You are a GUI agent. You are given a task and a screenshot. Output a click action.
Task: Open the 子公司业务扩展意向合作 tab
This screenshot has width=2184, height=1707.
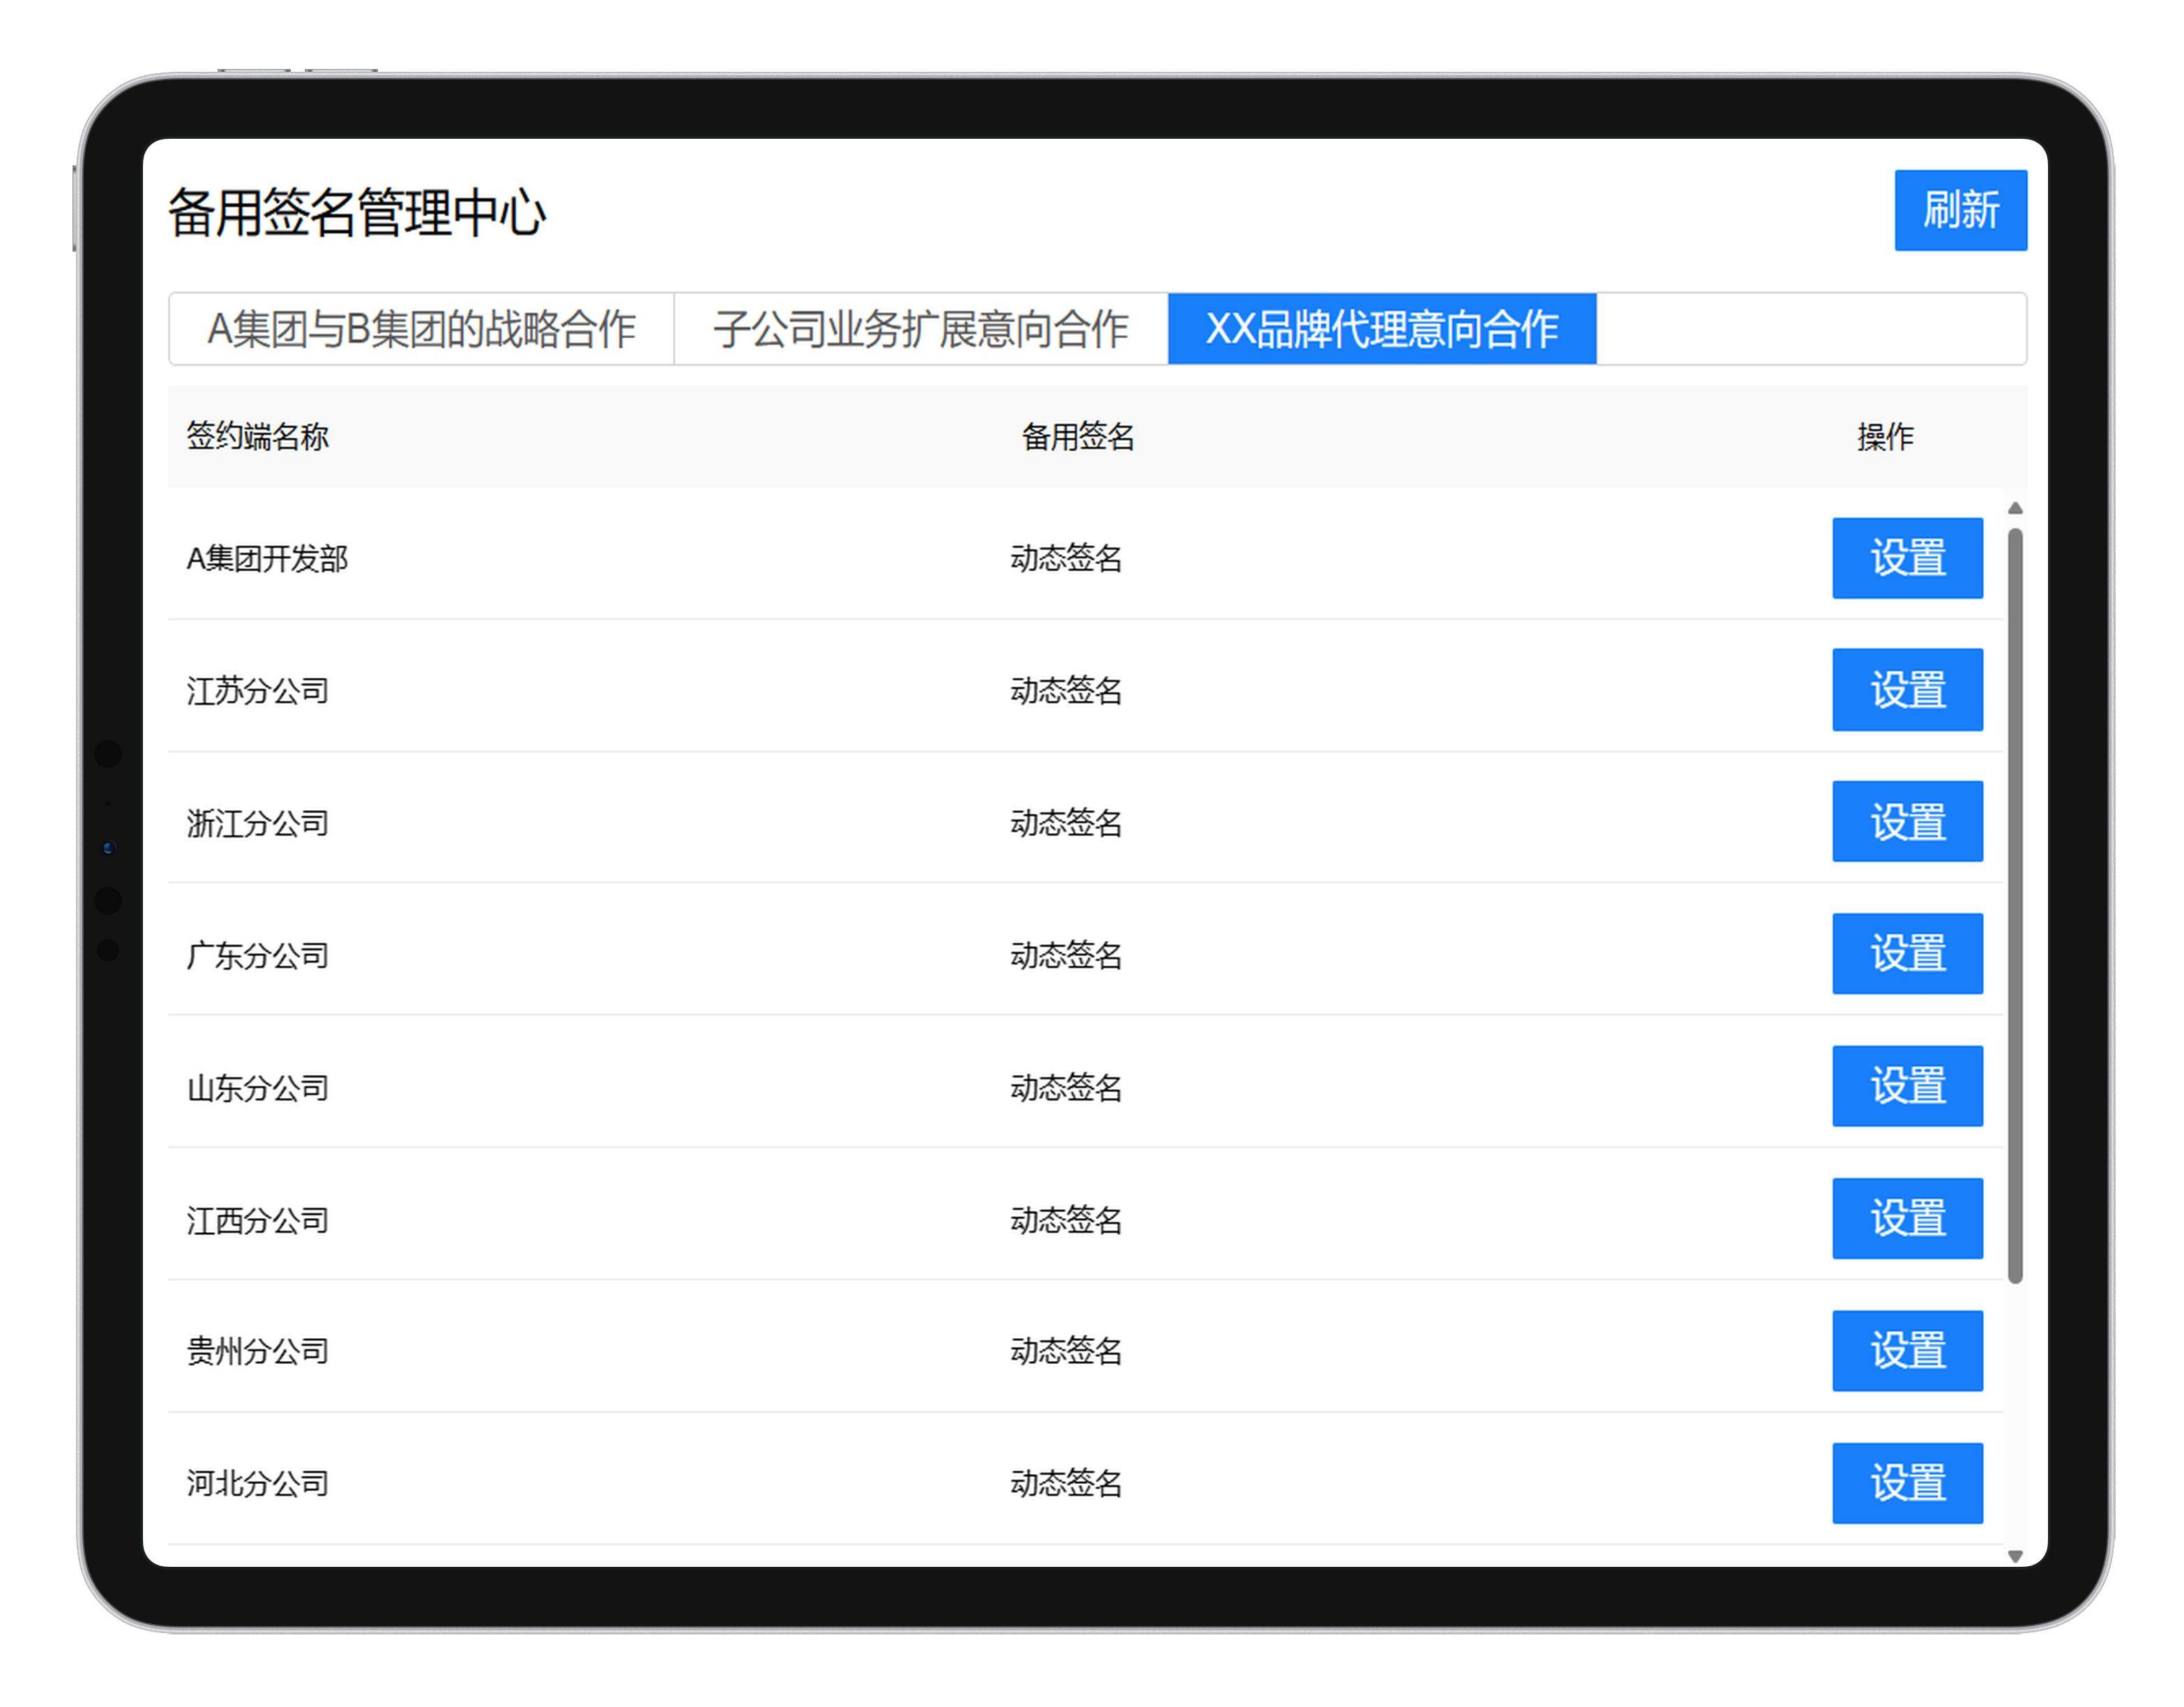coord(921,329)
